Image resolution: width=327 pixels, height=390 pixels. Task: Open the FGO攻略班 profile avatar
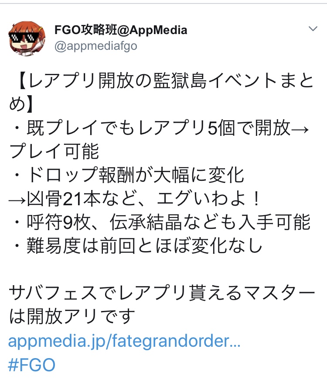click(x=27, y=38)
